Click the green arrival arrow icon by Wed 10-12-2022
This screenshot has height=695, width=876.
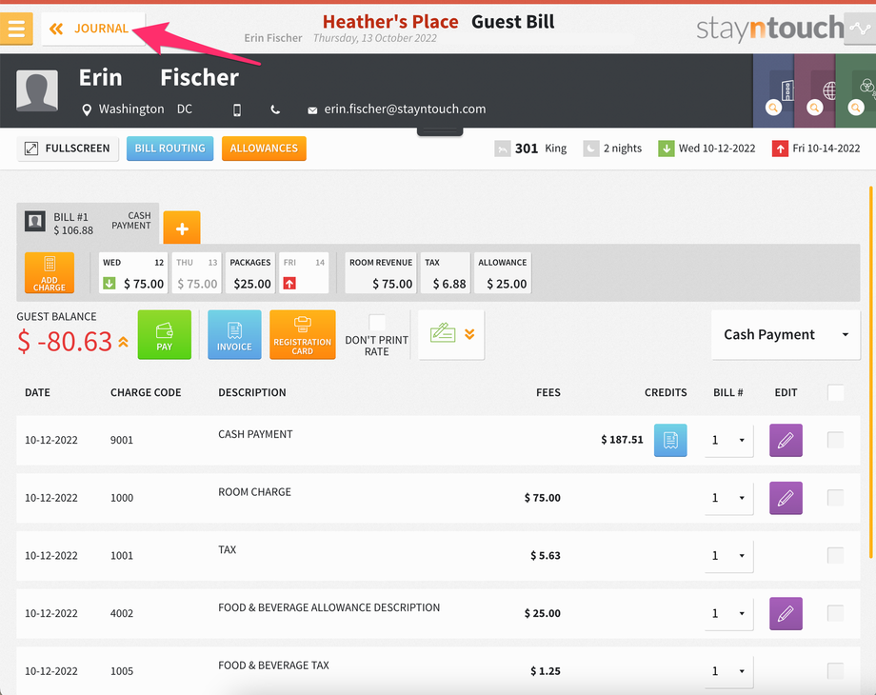pyautogui.click(x=666, y=149)
